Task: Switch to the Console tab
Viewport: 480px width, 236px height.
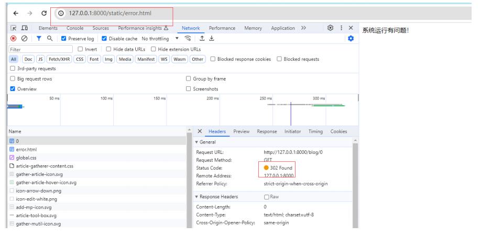Action: click(75, 28)
